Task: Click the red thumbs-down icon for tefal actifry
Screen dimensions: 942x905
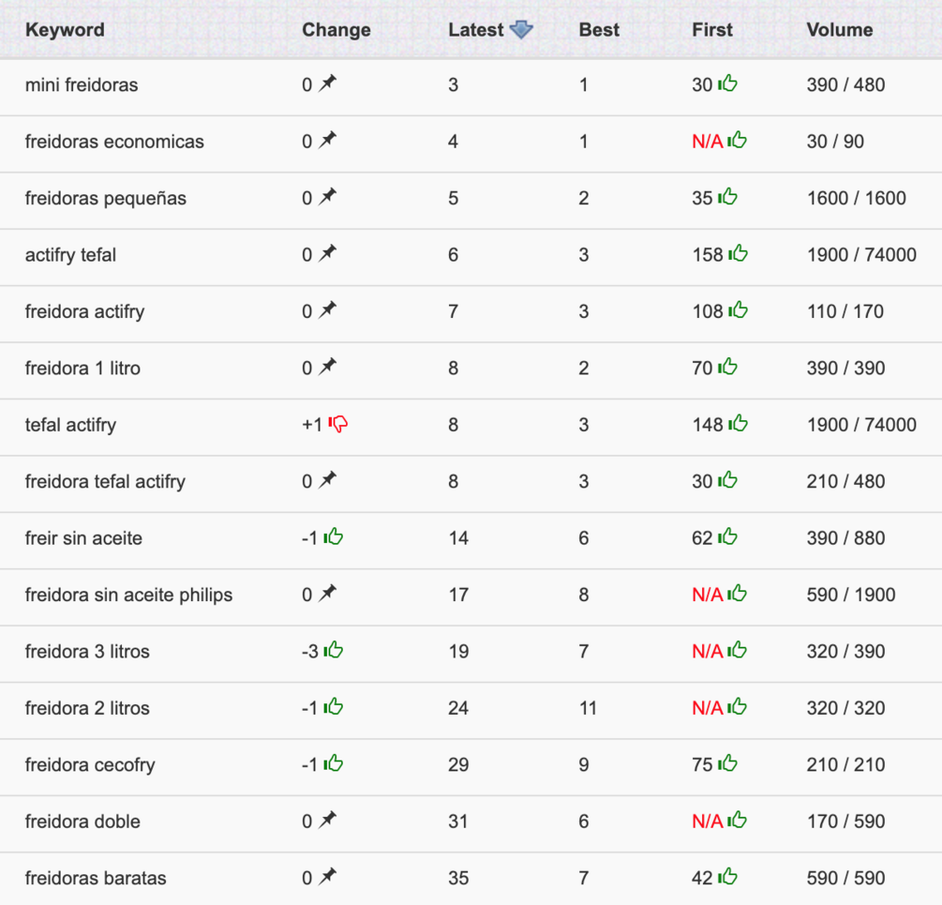Action: tap(338, 424)
